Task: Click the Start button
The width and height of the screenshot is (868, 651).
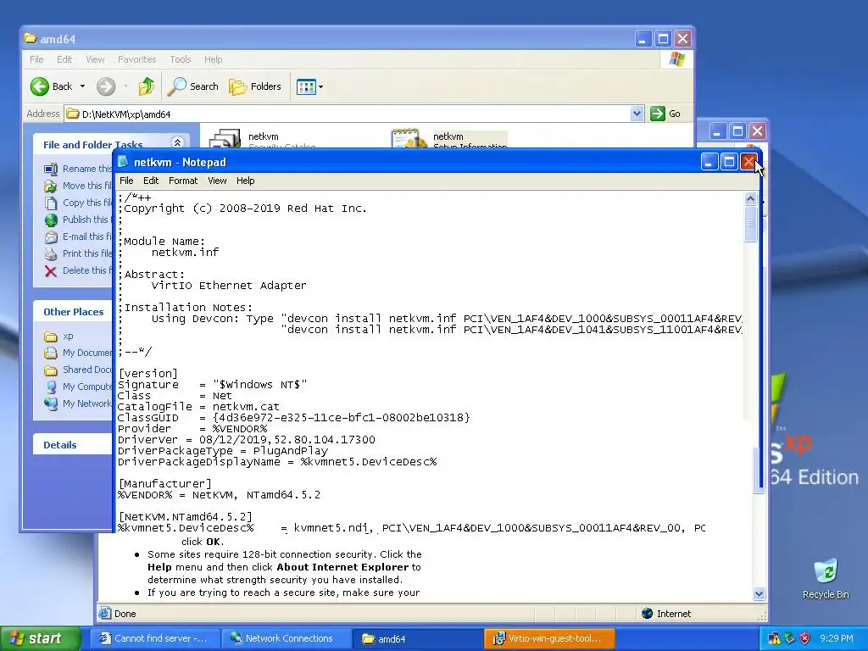Action: click(x=41, y=638)
